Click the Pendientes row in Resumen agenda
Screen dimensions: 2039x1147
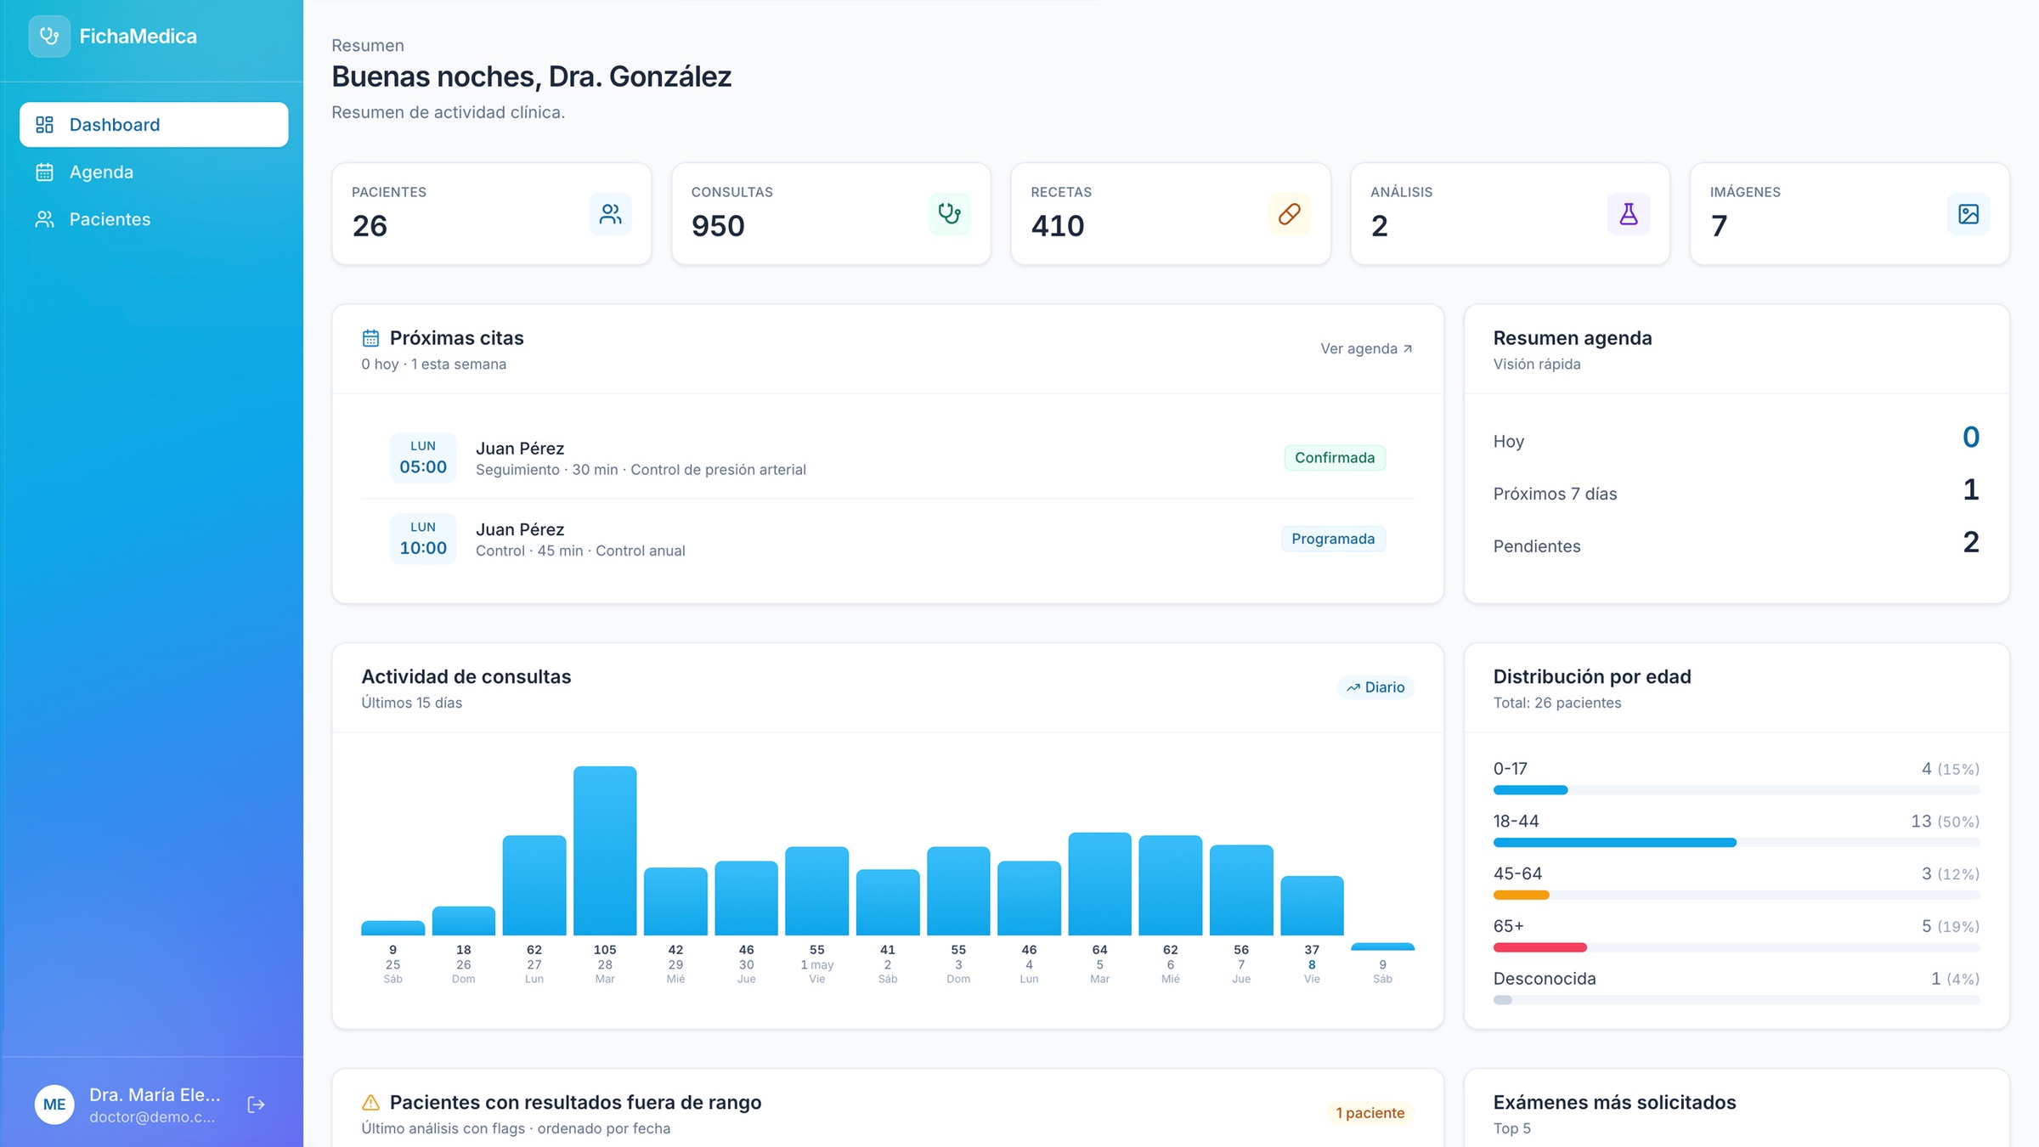1737,544
